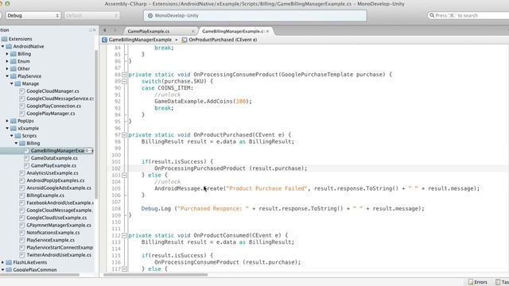Click the GoogleCloudMessageExample file icon
This screenshot has height=286, width=509.
(x=22, y=211)
